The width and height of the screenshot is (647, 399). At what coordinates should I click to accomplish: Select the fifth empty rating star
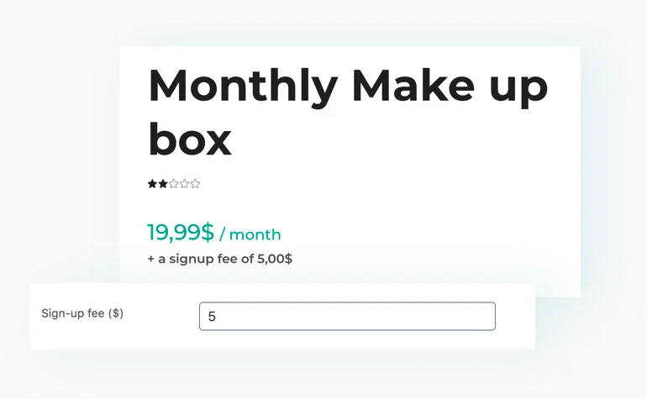click(x=195, y=184)
